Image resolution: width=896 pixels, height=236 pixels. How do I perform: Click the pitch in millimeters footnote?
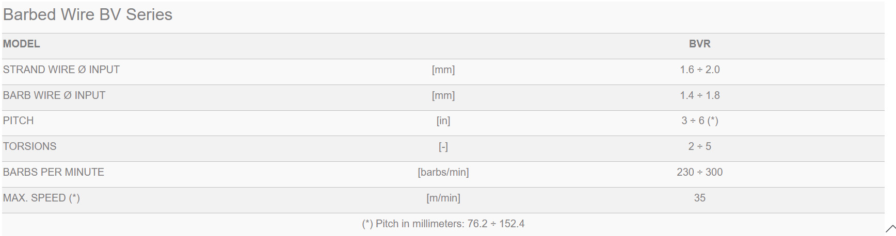(x=443, y=224)
